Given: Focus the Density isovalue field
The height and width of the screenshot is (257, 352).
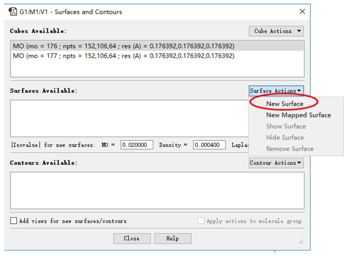Looking at the screenshot, I should [209, 145].
